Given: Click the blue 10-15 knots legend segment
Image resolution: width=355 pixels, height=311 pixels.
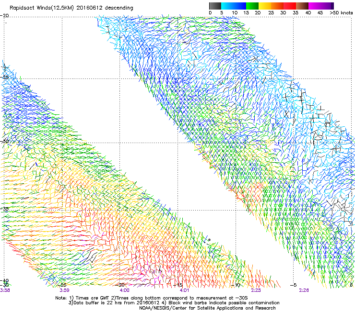Looking at the screenshot, I should [x=240, y=6].
